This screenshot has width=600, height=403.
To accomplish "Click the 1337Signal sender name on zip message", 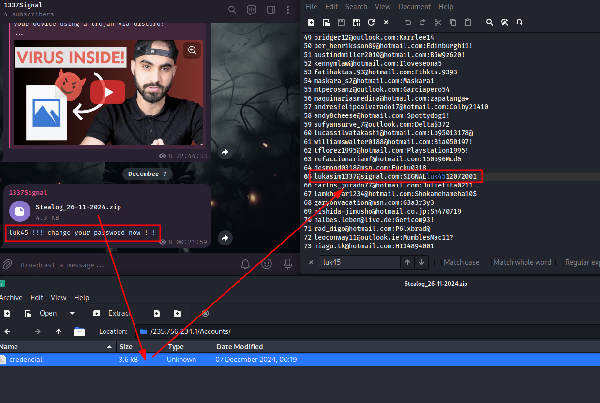I will [28, 192].
